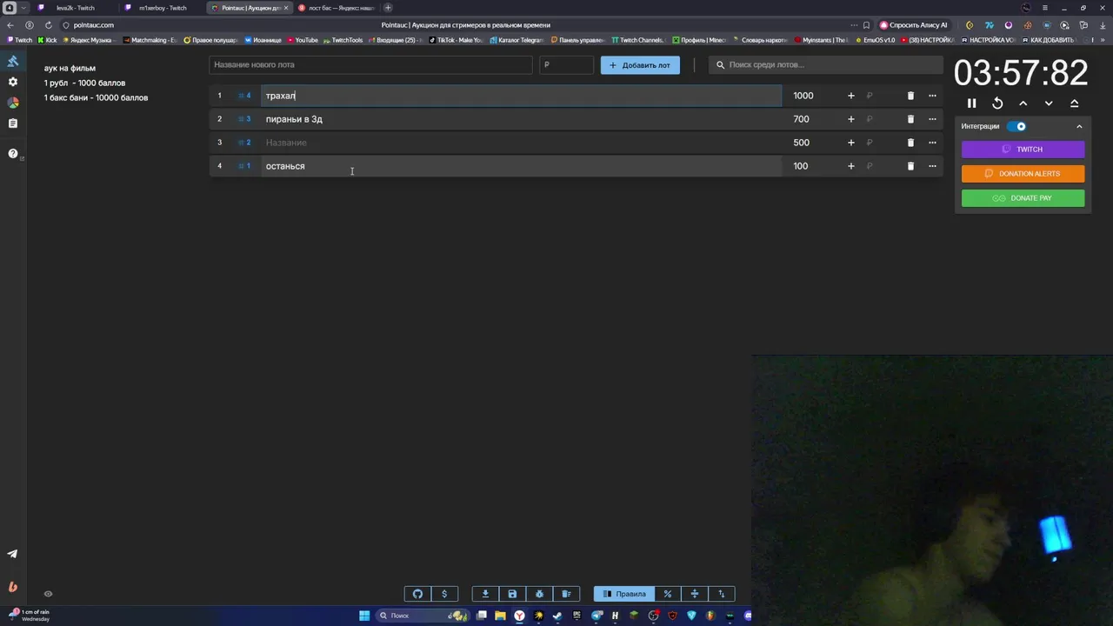Open the TwitchTools bookmark

coord(343,40)
